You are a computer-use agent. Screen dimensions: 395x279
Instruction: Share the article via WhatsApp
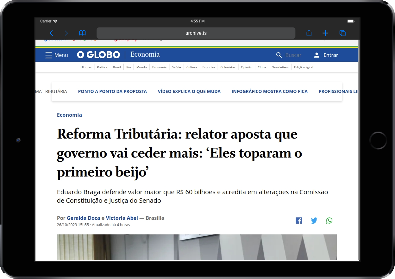tap(329, 220)
